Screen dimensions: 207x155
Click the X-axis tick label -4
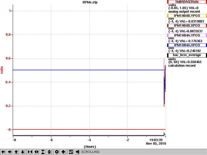[x=89, y=140]
